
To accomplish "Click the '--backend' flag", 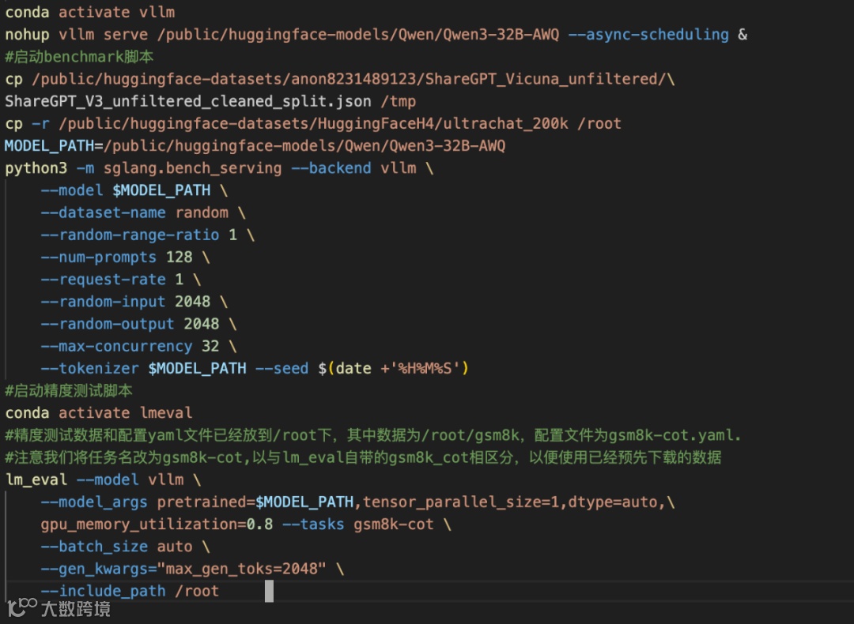I will [331, 168].
